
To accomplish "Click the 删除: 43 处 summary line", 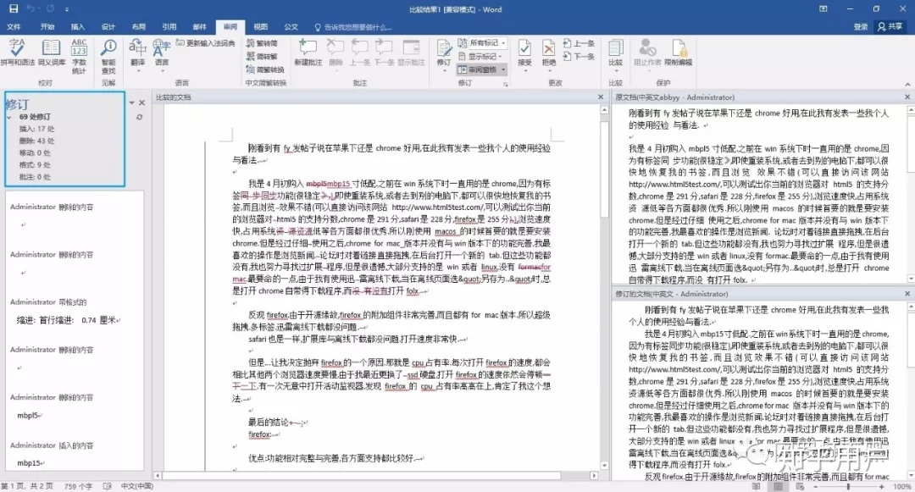I will point(36,141).
